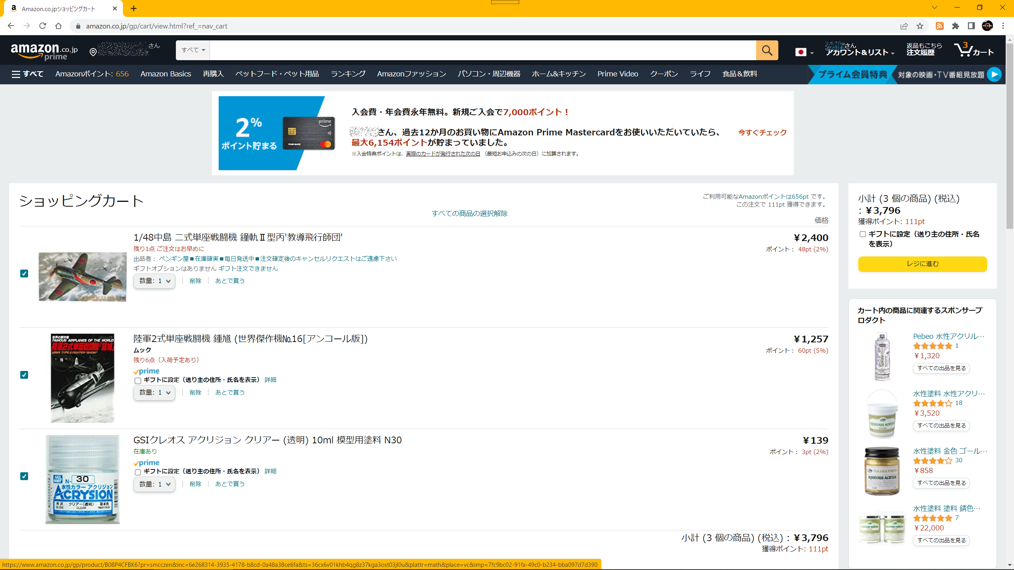The width and height of the screenshot is (1014, 570).
Task: Open the cart icon in header
Action: tap(974, 50)
